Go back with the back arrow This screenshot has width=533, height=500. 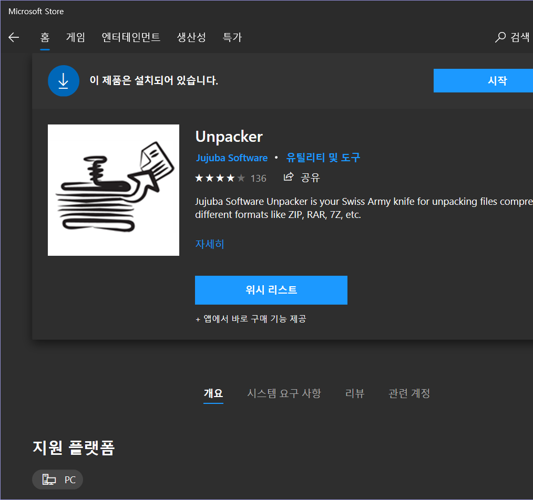click(x=14, y=37)
